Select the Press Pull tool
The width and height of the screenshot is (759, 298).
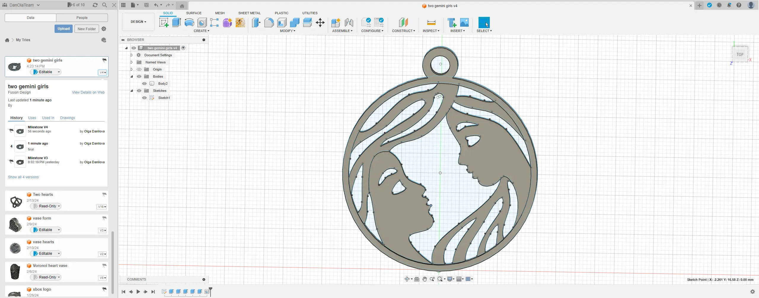(256, 23)
